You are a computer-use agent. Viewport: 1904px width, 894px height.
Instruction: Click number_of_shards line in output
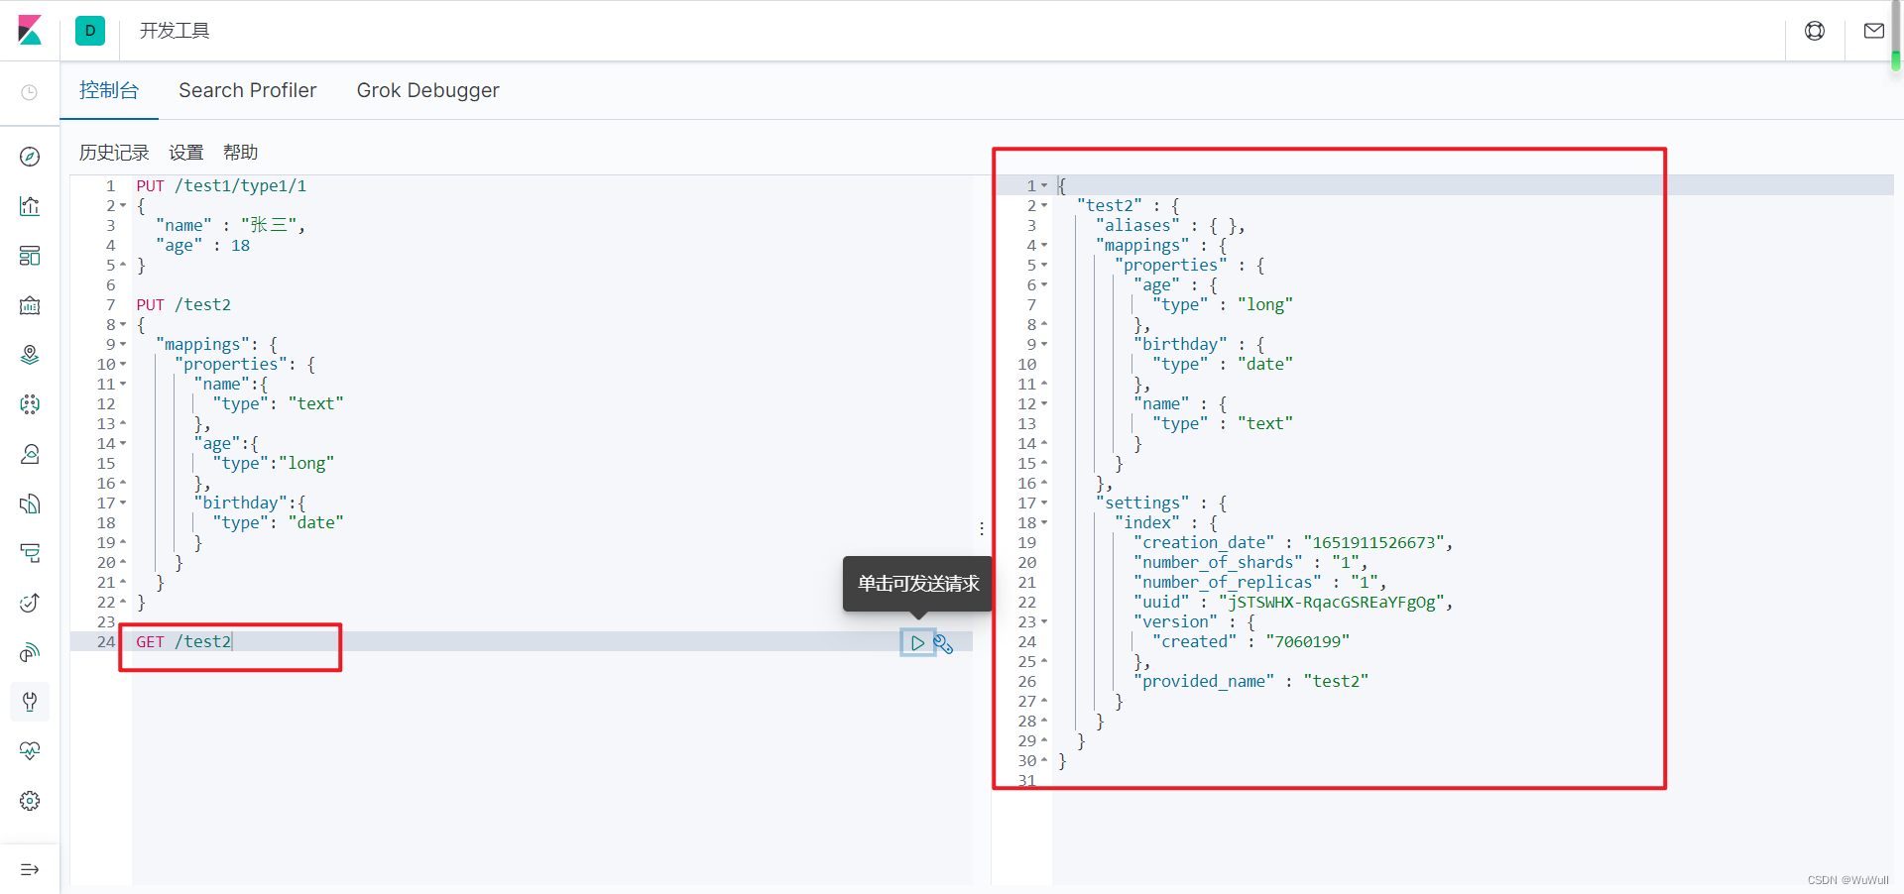coord(1250,563)
